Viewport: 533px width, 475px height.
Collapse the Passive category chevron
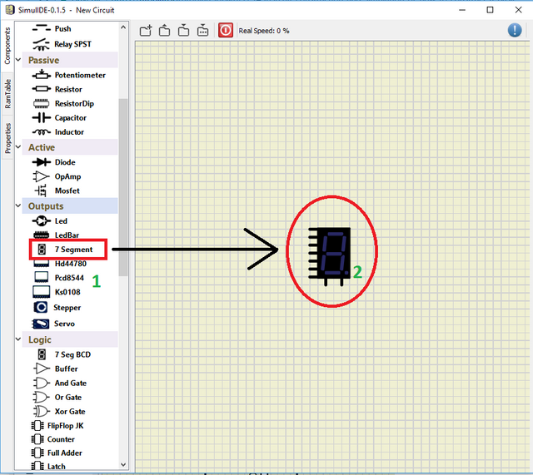(18, 60)
